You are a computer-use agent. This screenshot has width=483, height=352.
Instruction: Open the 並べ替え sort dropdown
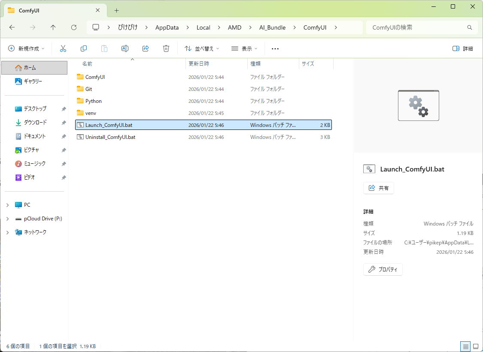(x=202, y=48)
